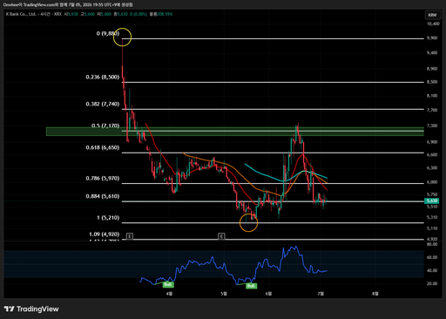
Task: Click the 10,400 price axis label
Action: point(432,24)
